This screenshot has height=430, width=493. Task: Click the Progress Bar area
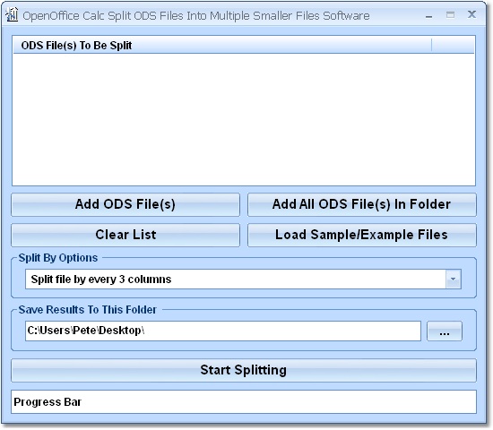[x=244, y=402]
